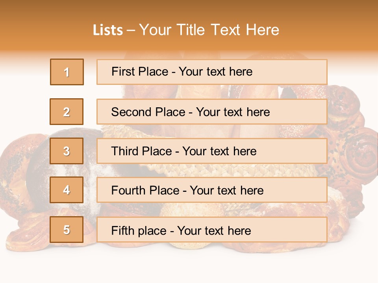Select the words "Second Place"
Image resolution: width=378 pixels, height=283 pixels.
(148, 112)
